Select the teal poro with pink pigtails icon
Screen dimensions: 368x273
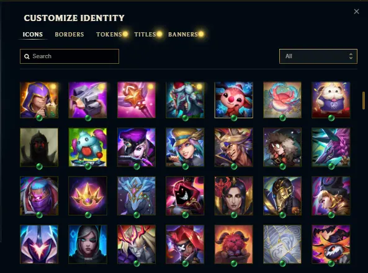88,147
